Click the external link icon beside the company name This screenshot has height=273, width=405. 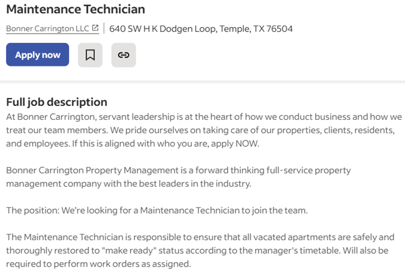[95, 28]
